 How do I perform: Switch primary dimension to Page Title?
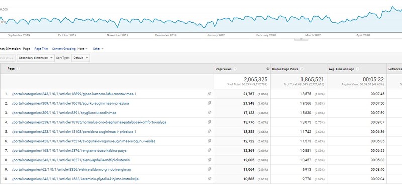[41, 48]
